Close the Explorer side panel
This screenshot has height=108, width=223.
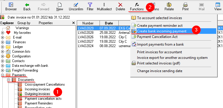click(x=74, y=23)
